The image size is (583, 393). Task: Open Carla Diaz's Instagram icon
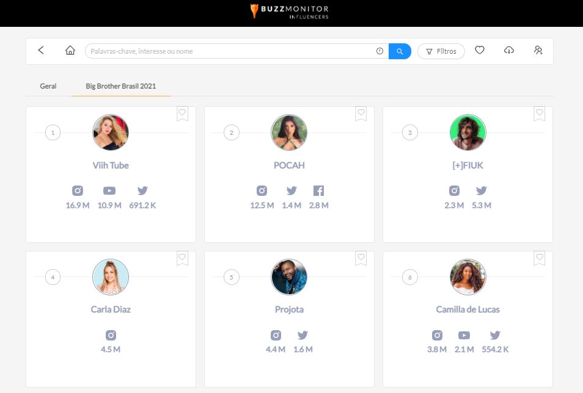(x=111, y=335)
